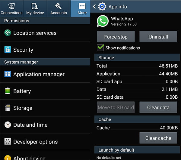Viewport: 181px width, 160px height.
Task: Go back using App info arrow
Action: [x=94, y=6]
